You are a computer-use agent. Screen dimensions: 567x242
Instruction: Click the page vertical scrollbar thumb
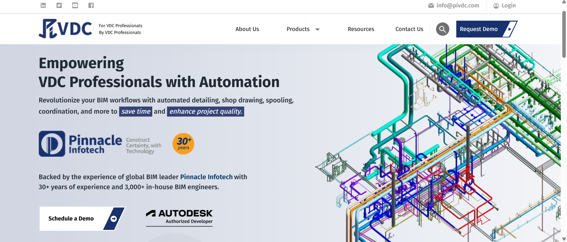(x=564, y=34)
